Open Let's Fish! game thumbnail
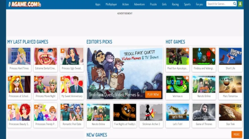Screen dimensions: 249x139 (178, 112)
